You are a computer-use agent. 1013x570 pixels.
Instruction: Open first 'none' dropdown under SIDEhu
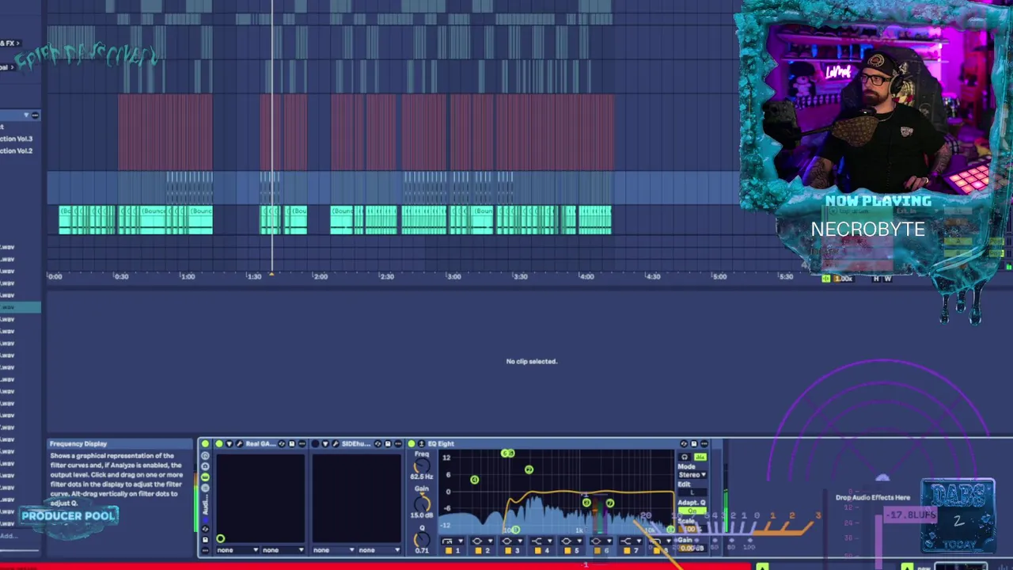coord(333,550)
